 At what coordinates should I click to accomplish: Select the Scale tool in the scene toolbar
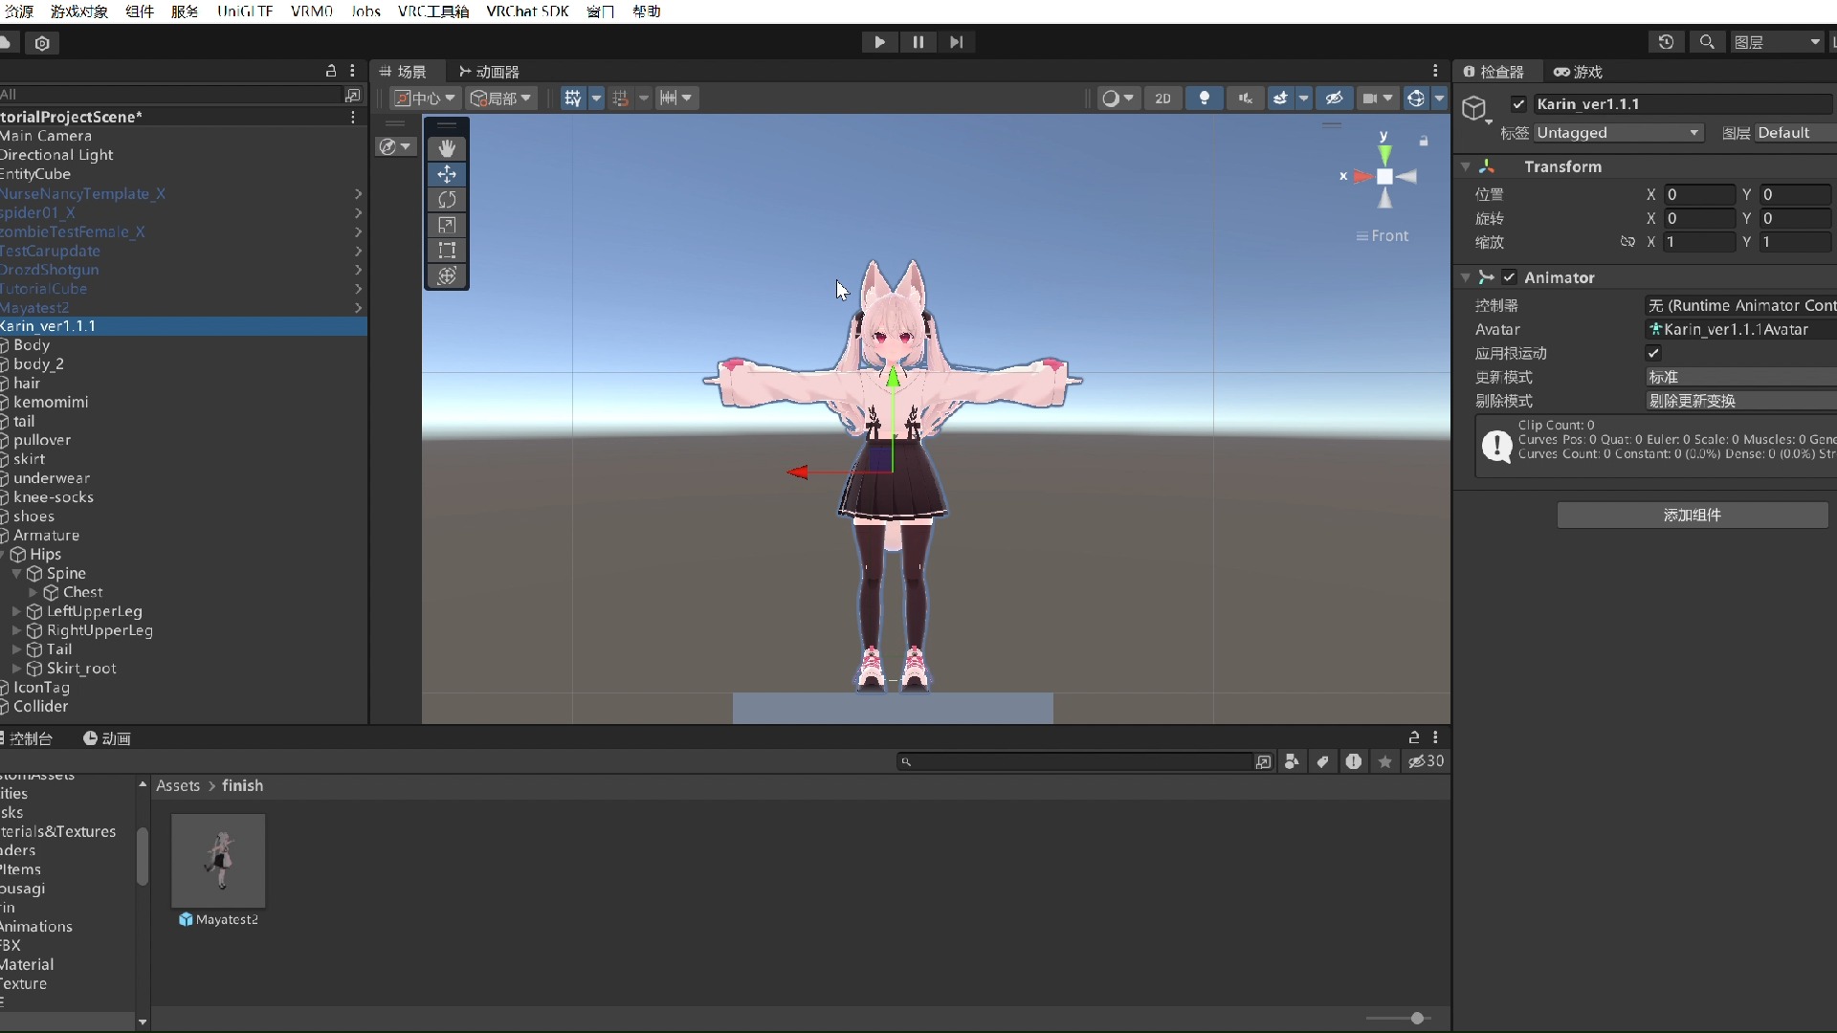tap(447, 225)
